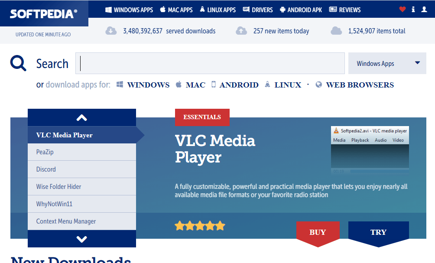Click inside the search input field

tap(210, 63)
